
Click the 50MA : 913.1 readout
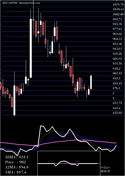pos(17,157)
